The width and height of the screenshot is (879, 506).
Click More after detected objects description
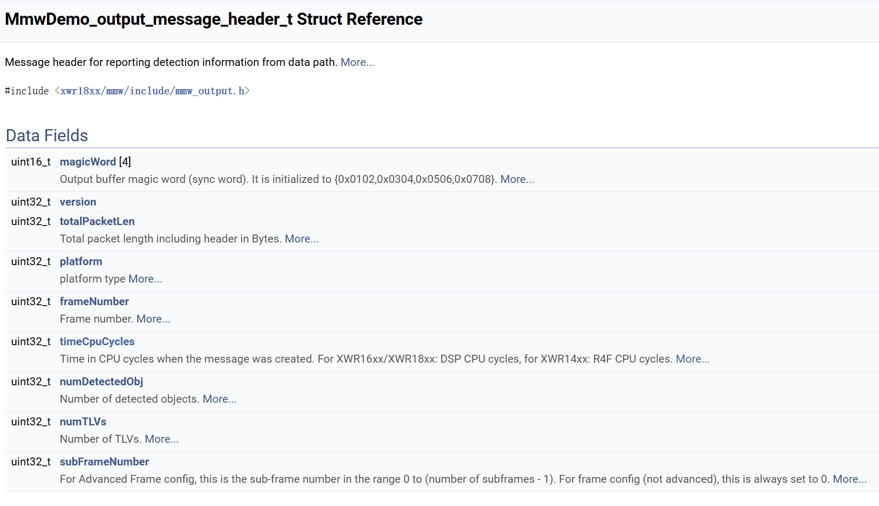[x=219, y=399]
